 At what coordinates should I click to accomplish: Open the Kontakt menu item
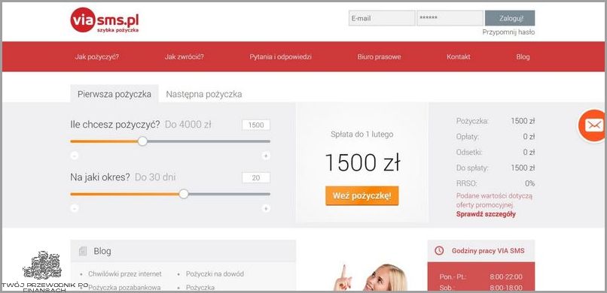[459, 57]
